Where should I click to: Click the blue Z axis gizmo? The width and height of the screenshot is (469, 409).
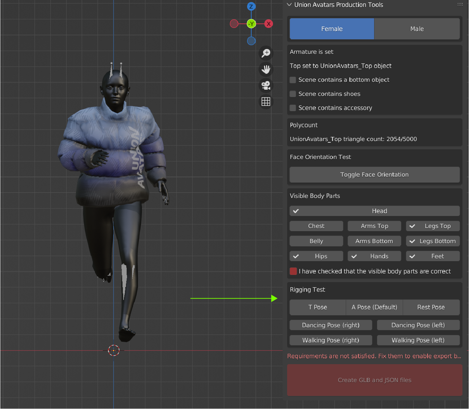coord(251,7)
